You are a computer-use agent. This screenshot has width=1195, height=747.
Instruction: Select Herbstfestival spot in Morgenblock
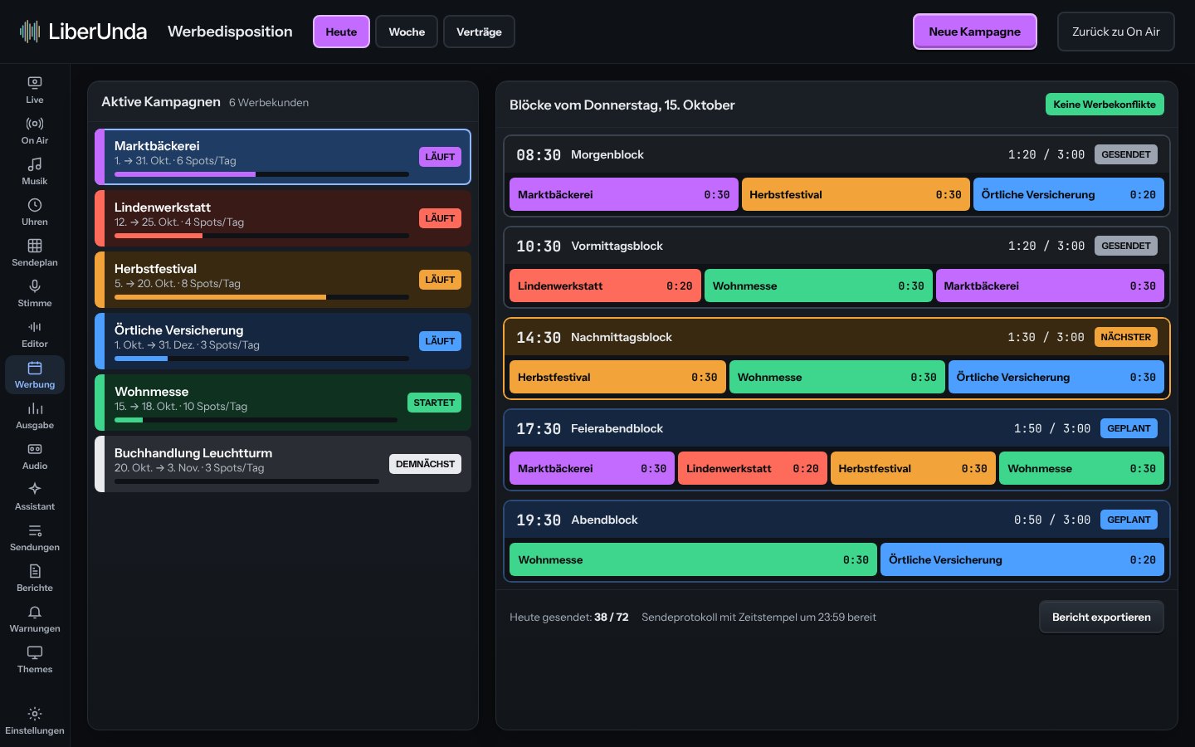(856, 194)
